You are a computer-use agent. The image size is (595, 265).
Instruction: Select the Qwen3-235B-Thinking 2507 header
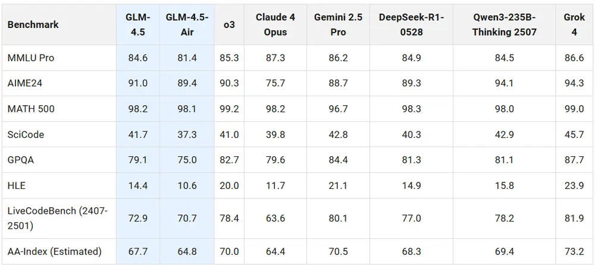504,24
